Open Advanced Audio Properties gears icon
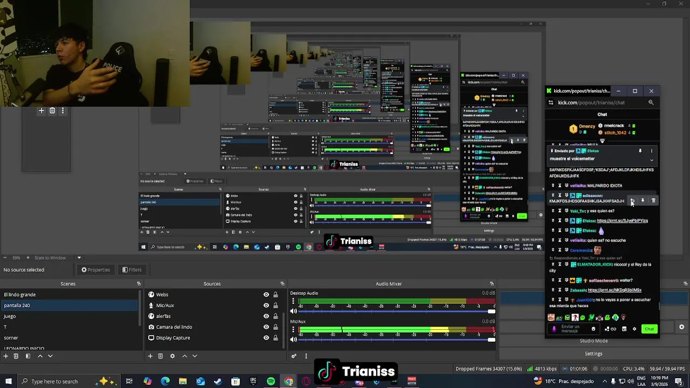Screen dimensions: 690x388 coord(294,356)
